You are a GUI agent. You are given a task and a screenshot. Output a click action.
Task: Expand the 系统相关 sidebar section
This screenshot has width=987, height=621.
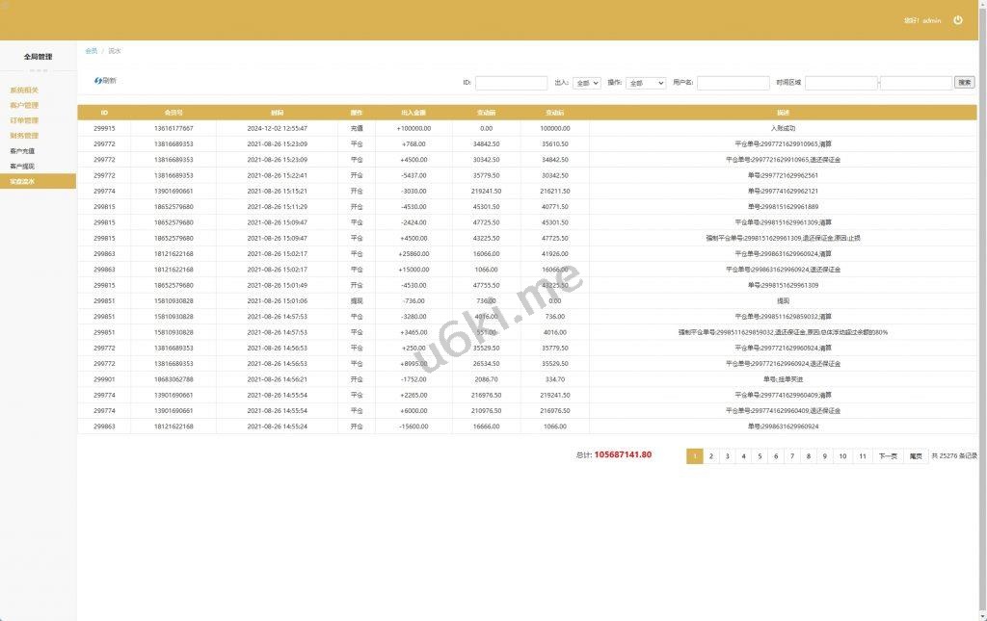coord(24,91)
